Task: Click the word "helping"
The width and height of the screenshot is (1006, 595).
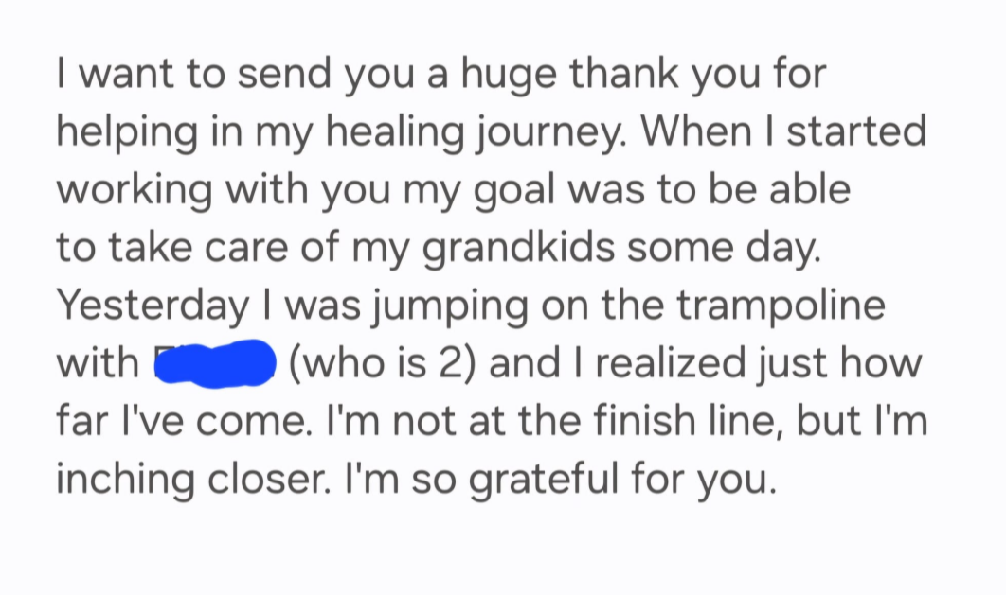Action: pos(128,131)
